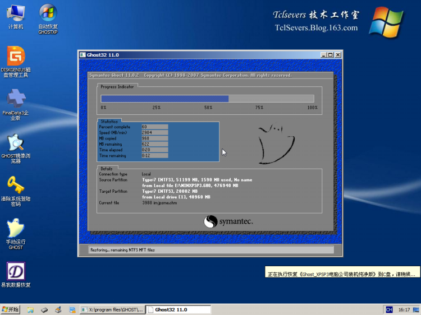Click the restore progress bar
This screenshot has width=421, height=315.
click(x=207, y=99)
